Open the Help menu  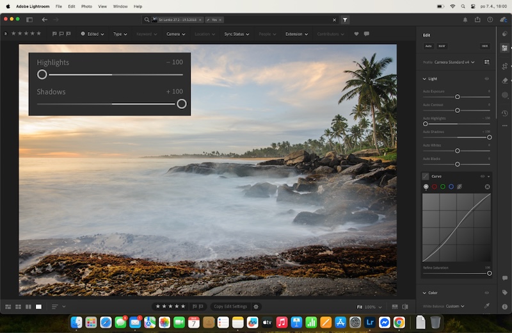click(138, 6)
